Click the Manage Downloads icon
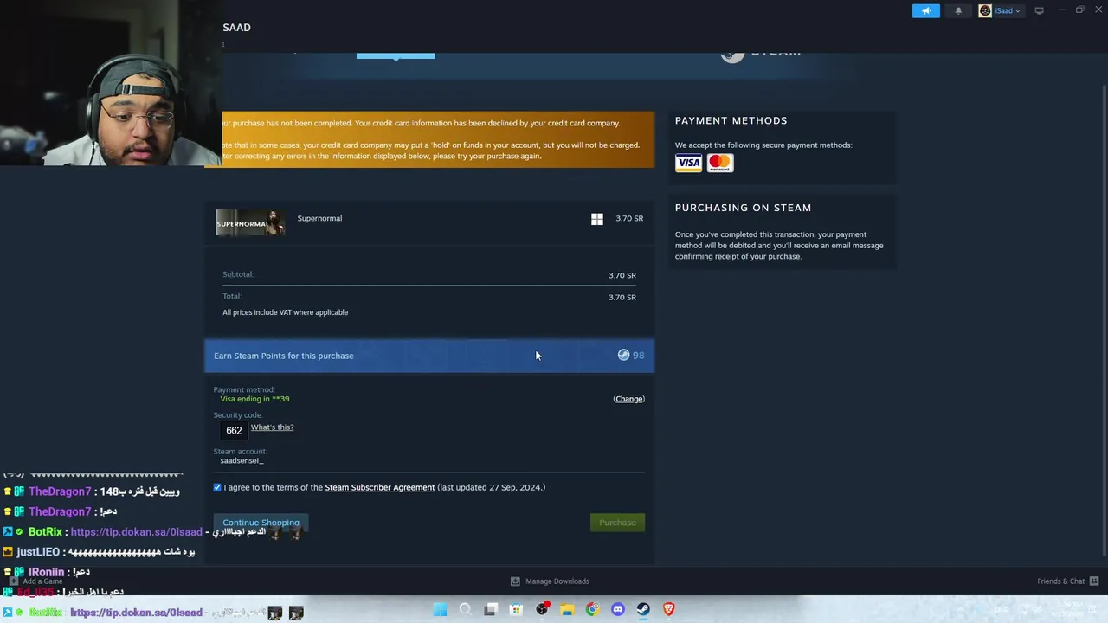This screenshot has height=623, width=1108. [x=515, y=581]
